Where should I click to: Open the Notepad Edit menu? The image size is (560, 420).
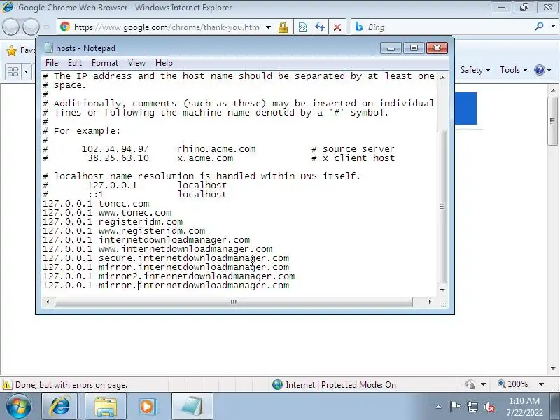pos(75,63)
